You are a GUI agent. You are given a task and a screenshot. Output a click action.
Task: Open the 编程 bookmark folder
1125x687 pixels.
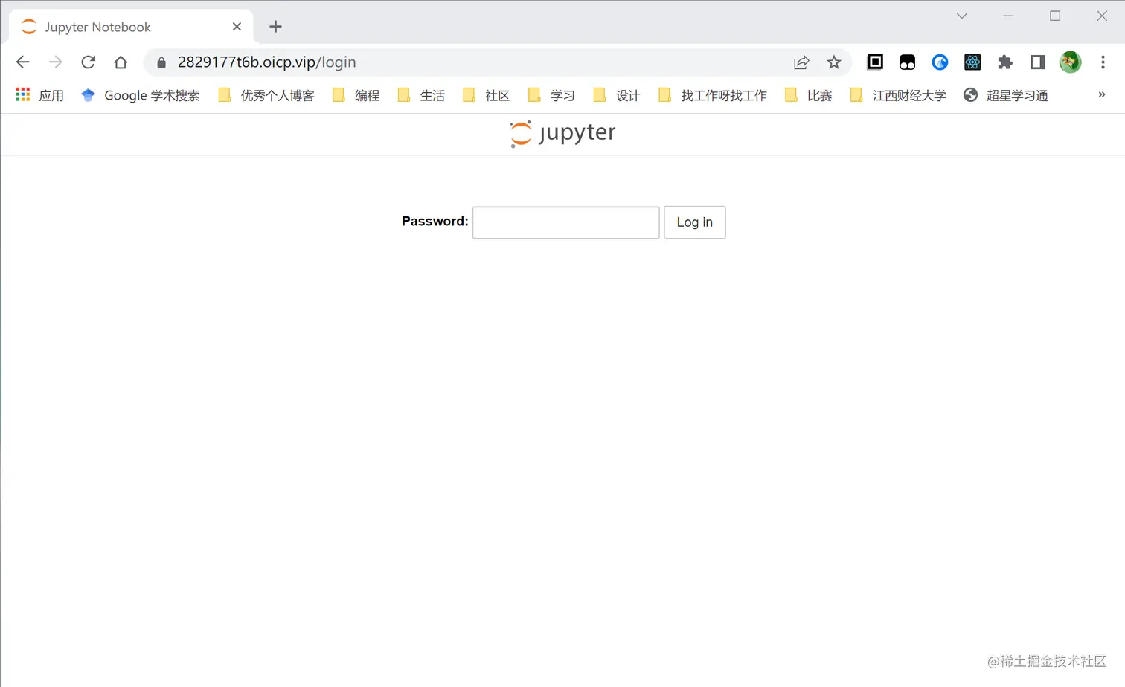pos(356,95)
